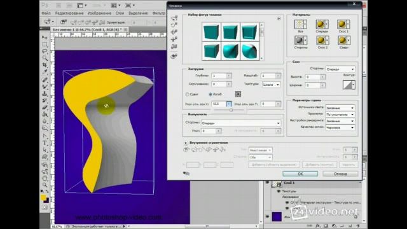Select the Hand tool
This screenshot has width=407, height=229.
[x=45, y=178]
